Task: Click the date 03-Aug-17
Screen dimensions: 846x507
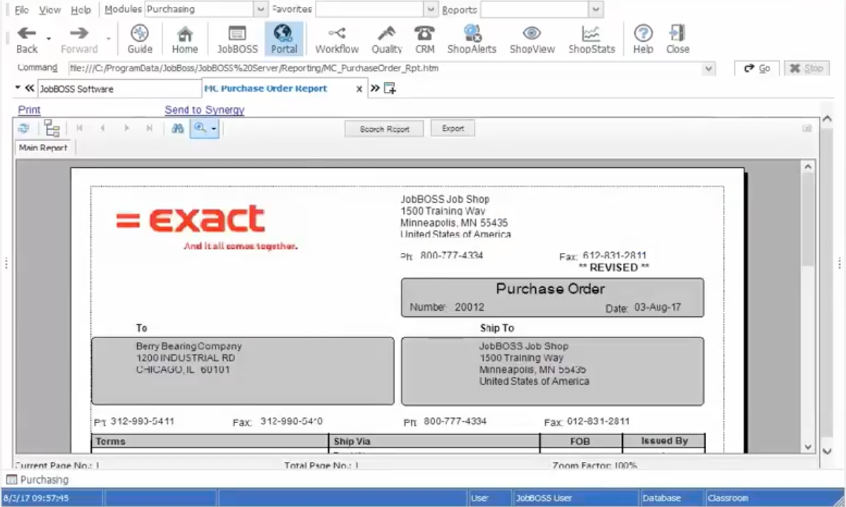Action: pos(657,307)
